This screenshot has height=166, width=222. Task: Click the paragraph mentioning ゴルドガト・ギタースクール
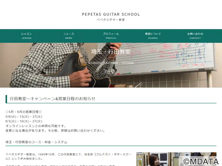(x=68, y=156)
